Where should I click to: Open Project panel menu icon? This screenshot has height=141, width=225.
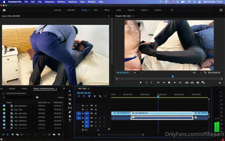click(x=56, y=89)
